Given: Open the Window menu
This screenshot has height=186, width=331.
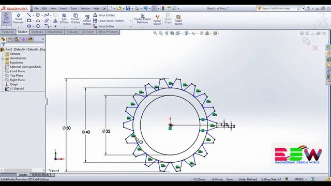Looking at the screenshot, I should pos(85,8).
